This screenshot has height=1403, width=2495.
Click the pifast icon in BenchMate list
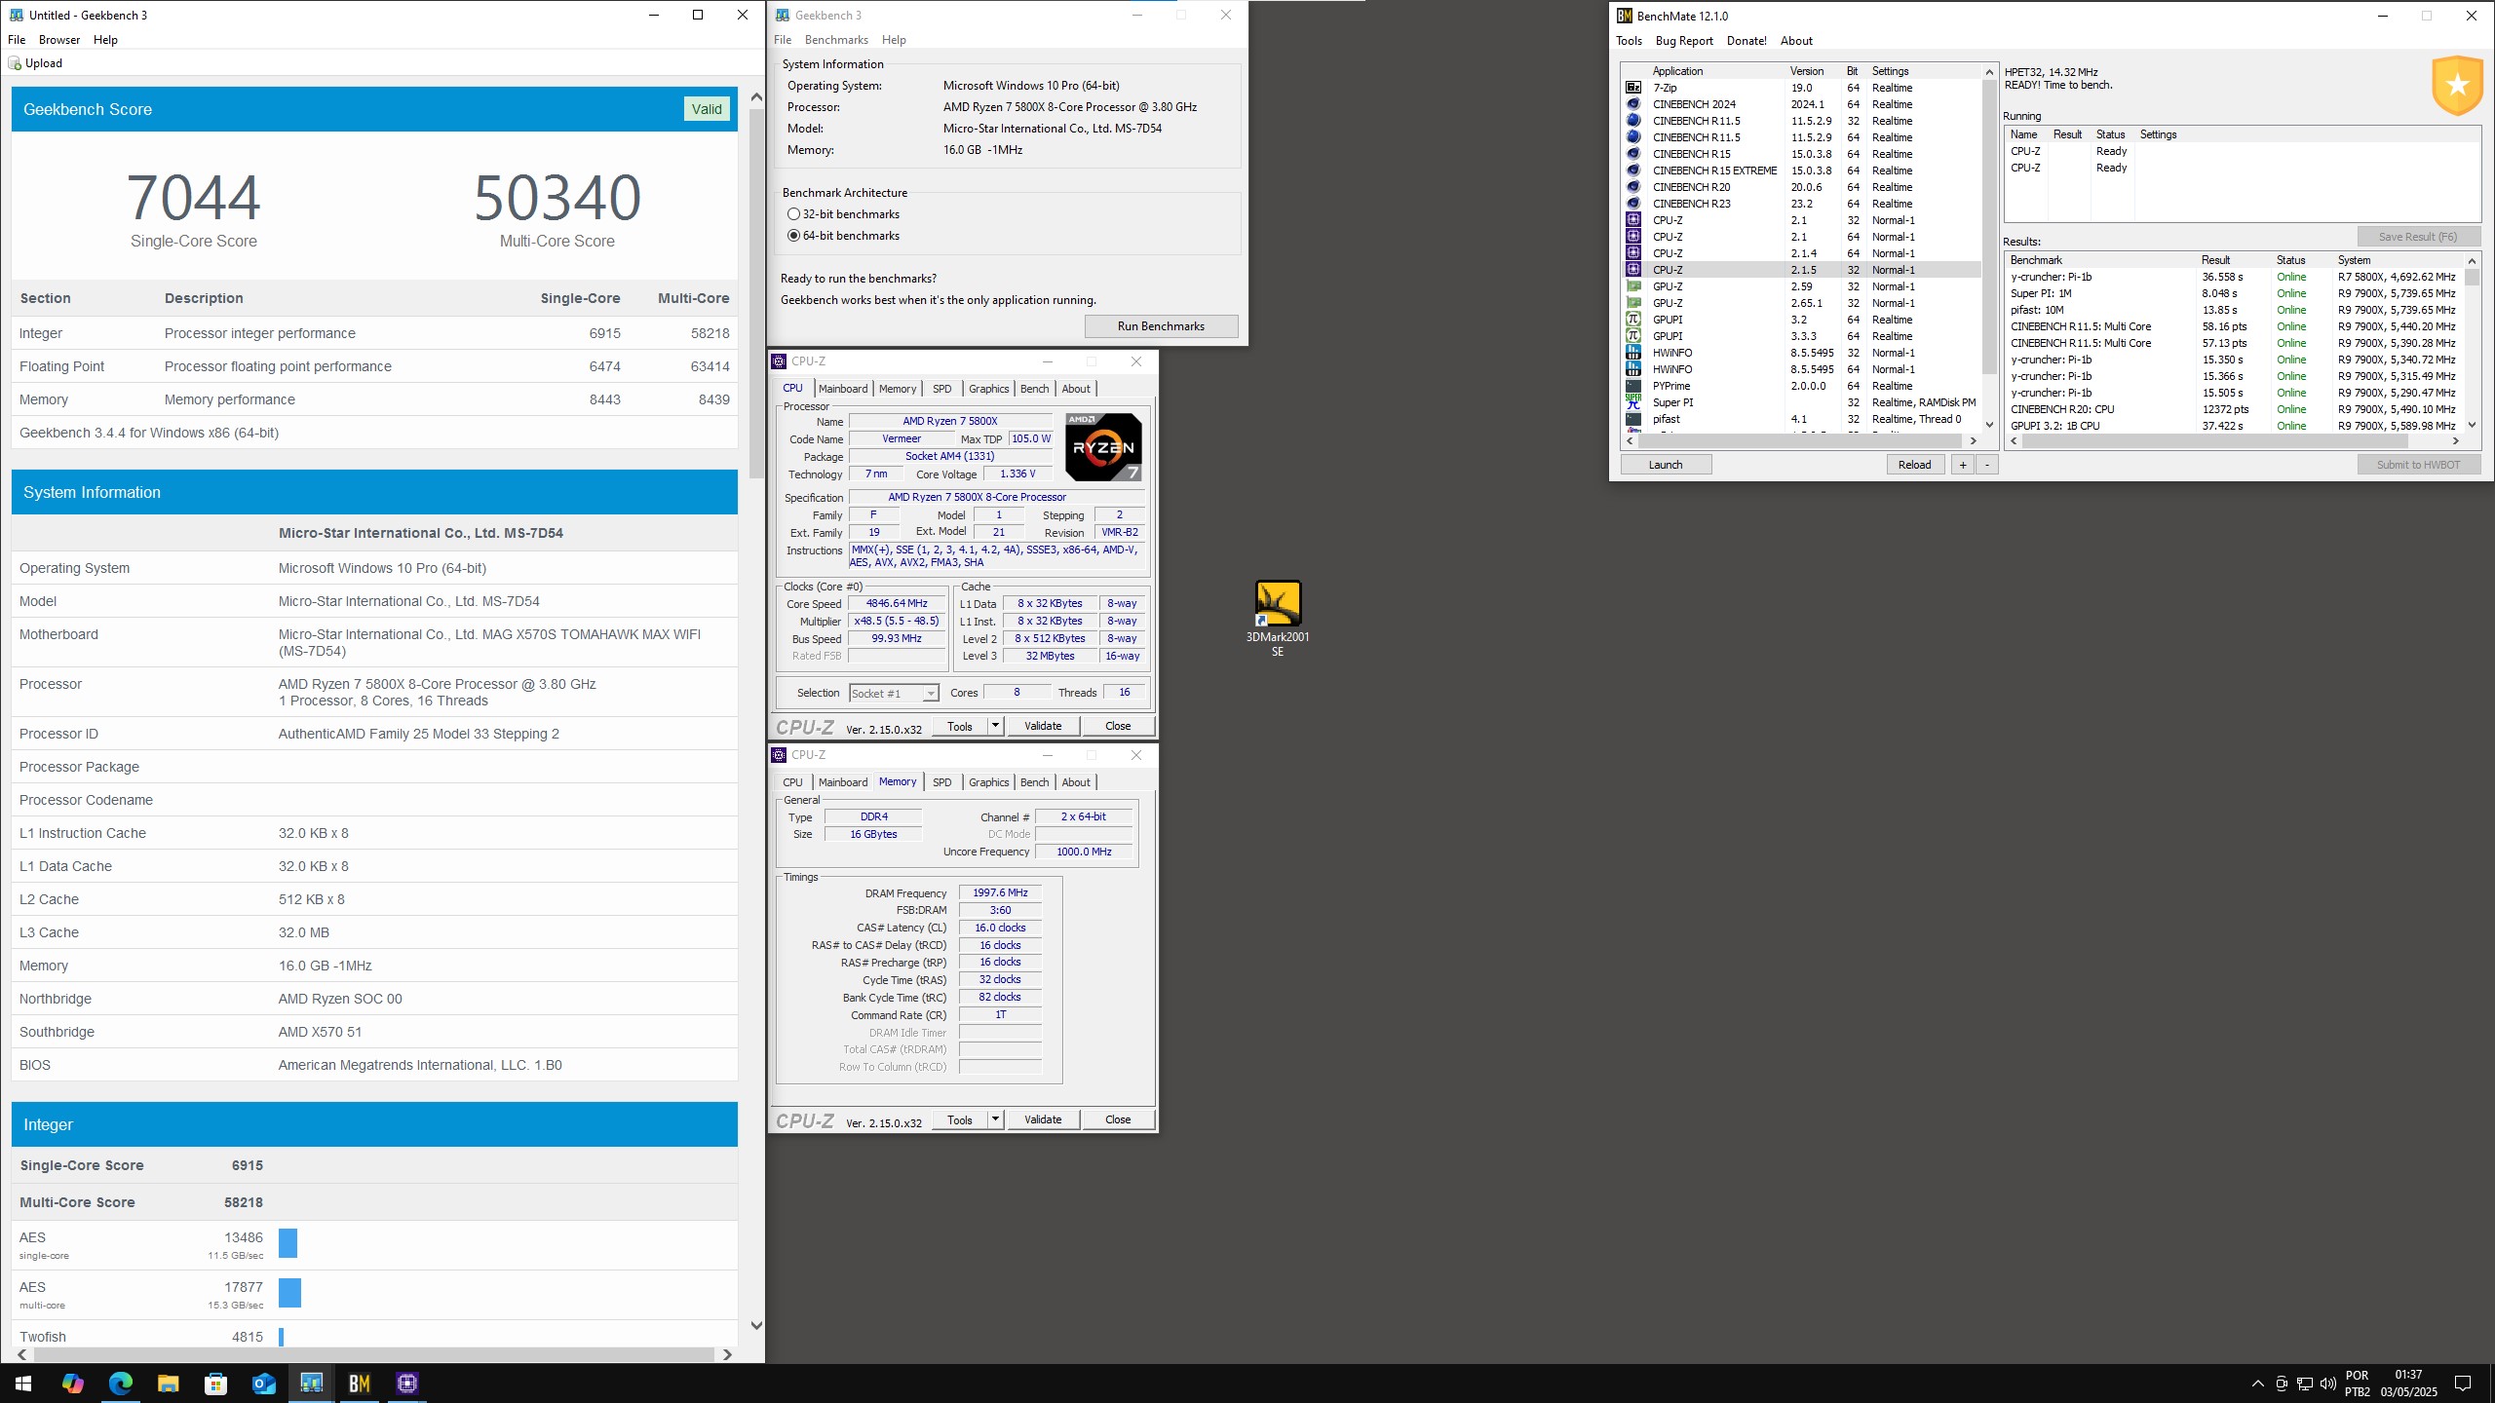[x=1633, y=419]
